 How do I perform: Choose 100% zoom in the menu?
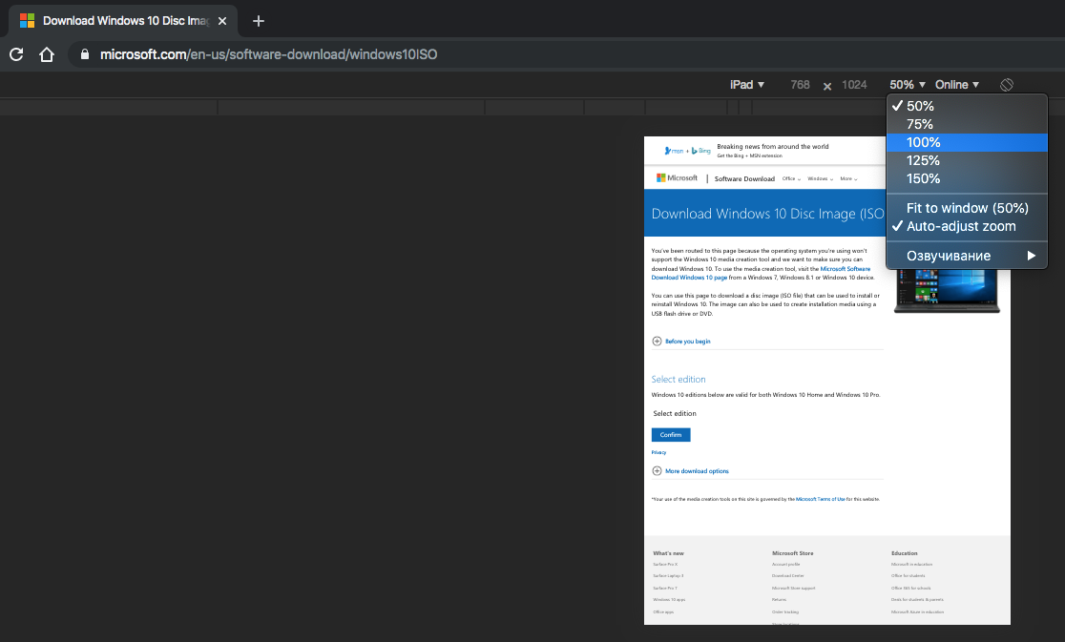pyautogui.click(x=967, y=142)
